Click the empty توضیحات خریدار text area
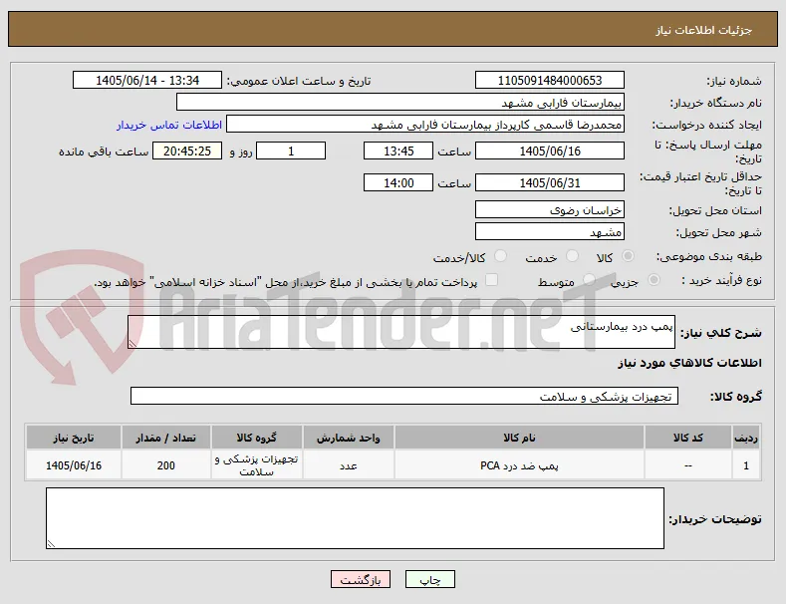Screen dimensions: 786x604 click(355, 518)
